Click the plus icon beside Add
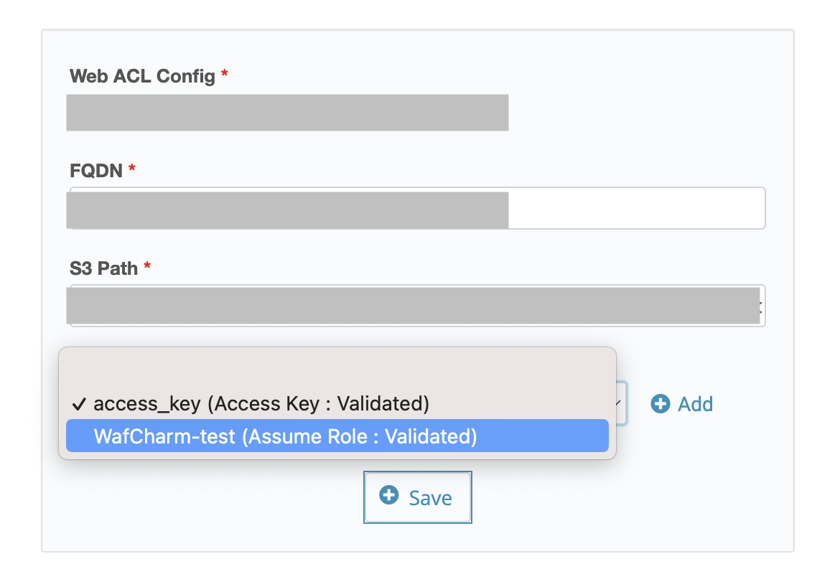This screenshot has height=587, width=840. point(660,404)
